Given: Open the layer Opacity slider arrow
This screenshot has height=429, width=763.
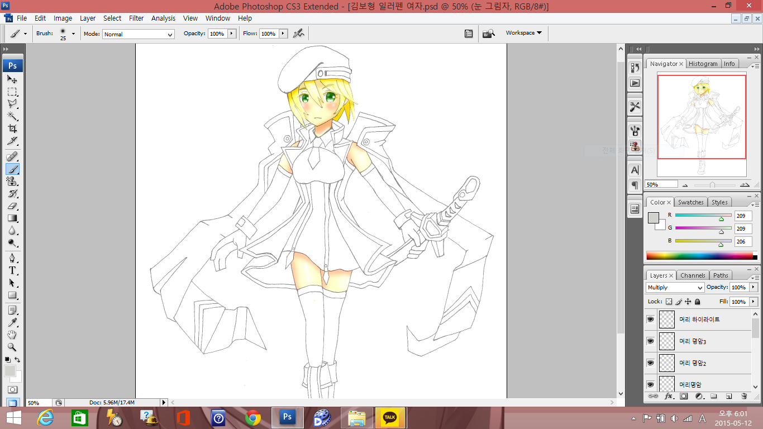Looking at the screenshot, I should (754, 287).
